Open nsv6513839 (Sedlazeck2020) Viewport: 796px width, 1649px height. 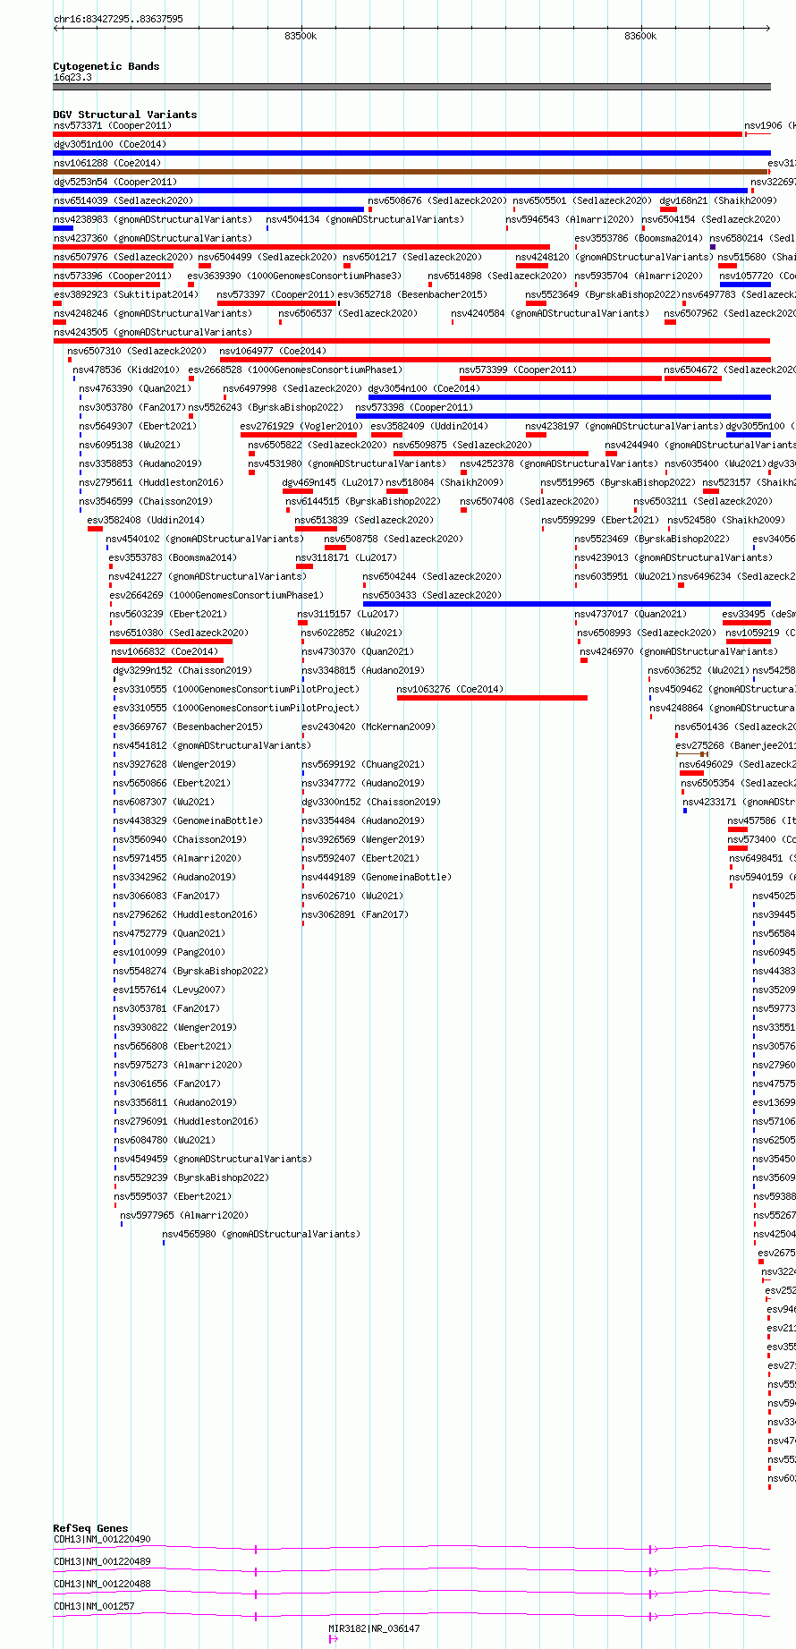pos(364,520)
